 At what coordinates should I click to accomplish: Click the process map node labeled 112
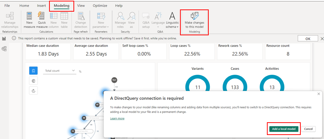pos(73,131)
